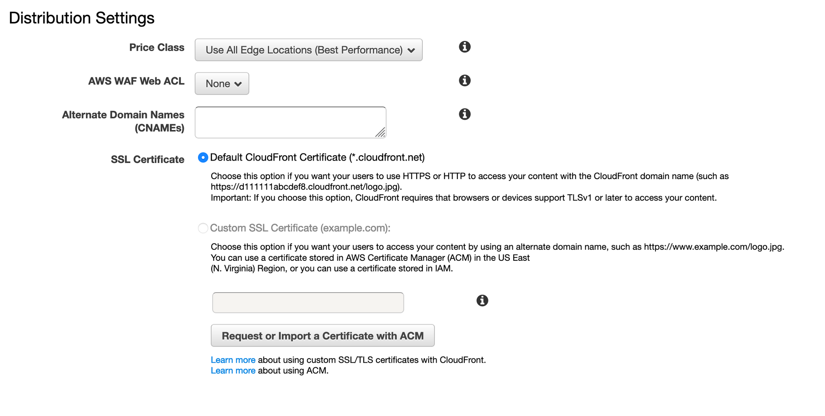Click the custom SSL certificate input field
Screen dimensions: 825x416
coord(308,303)
